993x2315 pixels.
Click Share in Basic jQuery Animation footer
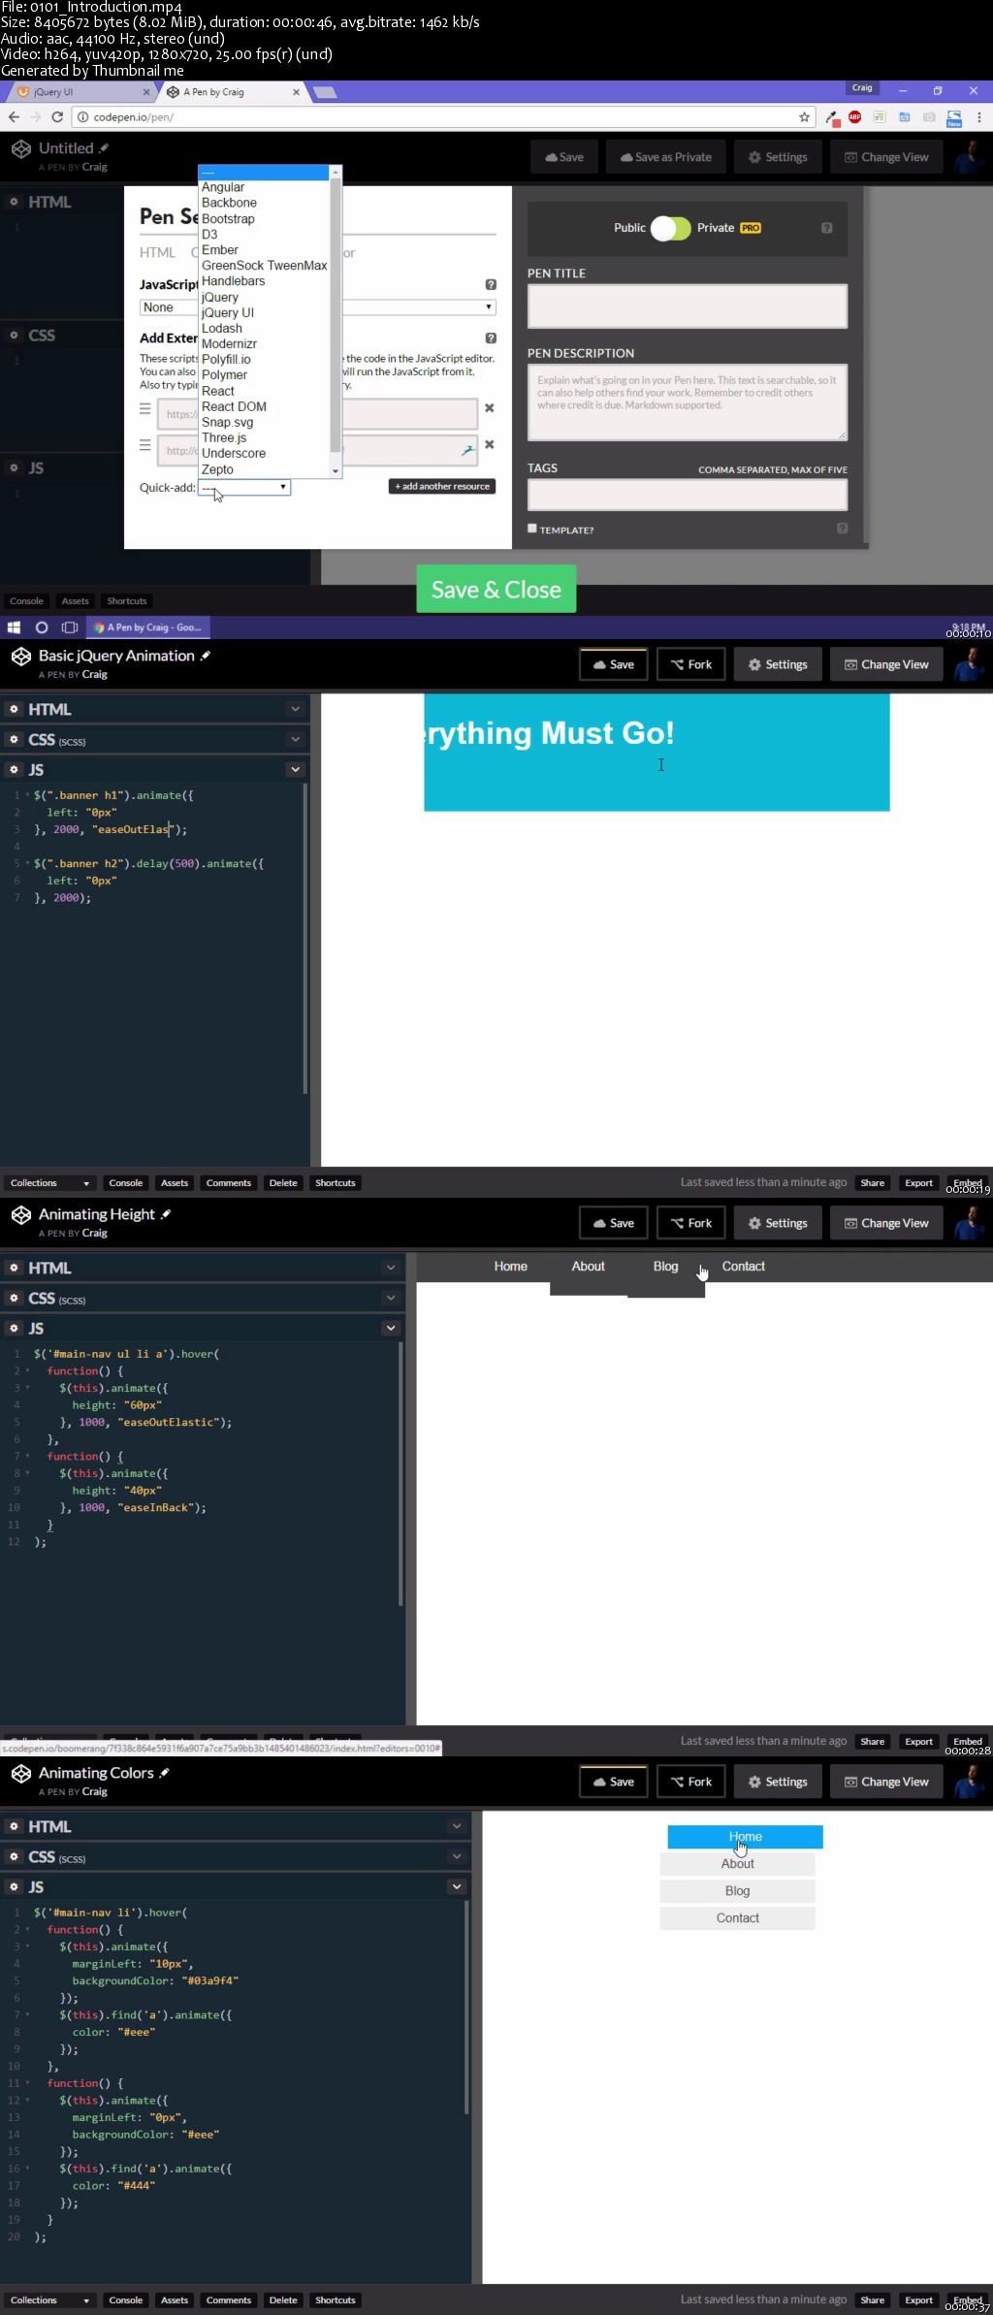click(x=873, y=1183)
